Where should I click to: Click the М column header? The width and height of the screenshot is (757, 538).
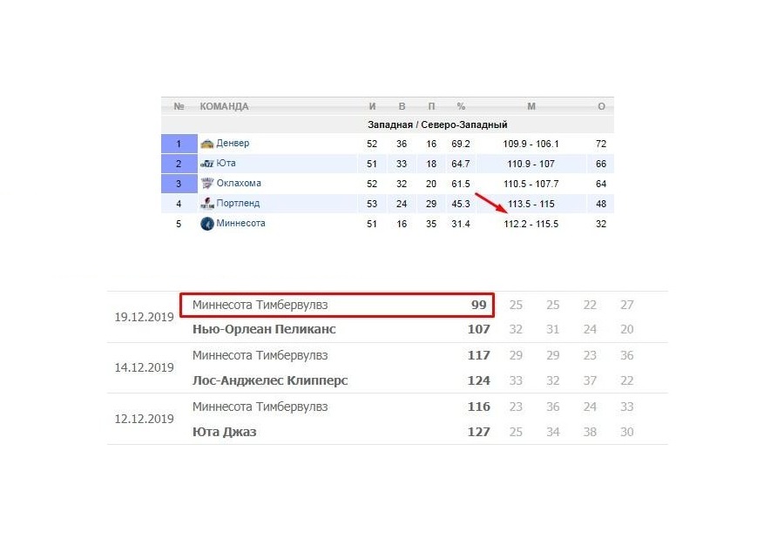pyautogui.click(x=531, y=106)
